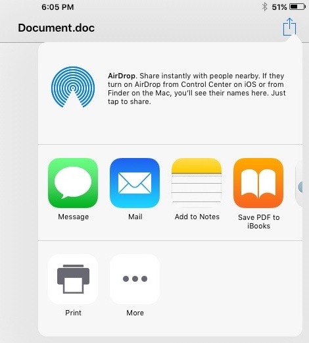Select the orange iBooks open-book icon
The image size is (309, 343).
tap(258, 183)
